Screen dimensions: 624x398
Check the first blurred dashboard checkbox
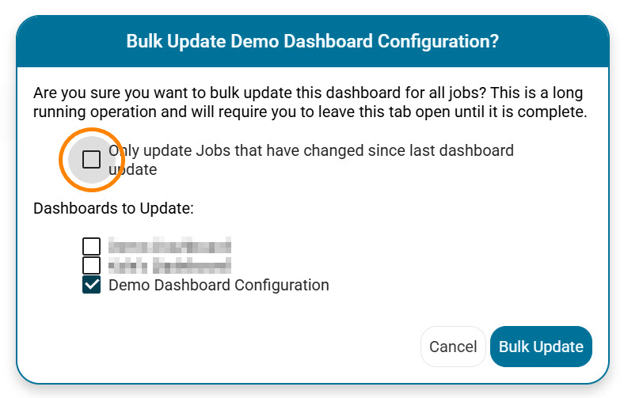(92, 246)
